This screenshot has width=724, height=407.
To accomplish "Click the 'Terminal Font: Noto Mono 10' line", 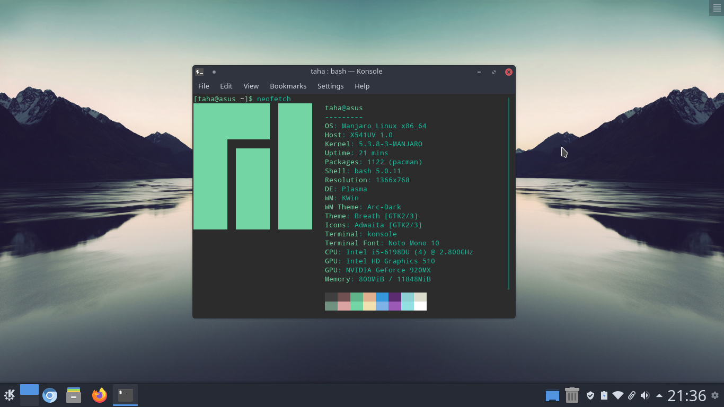I will [x=382, y=243].
